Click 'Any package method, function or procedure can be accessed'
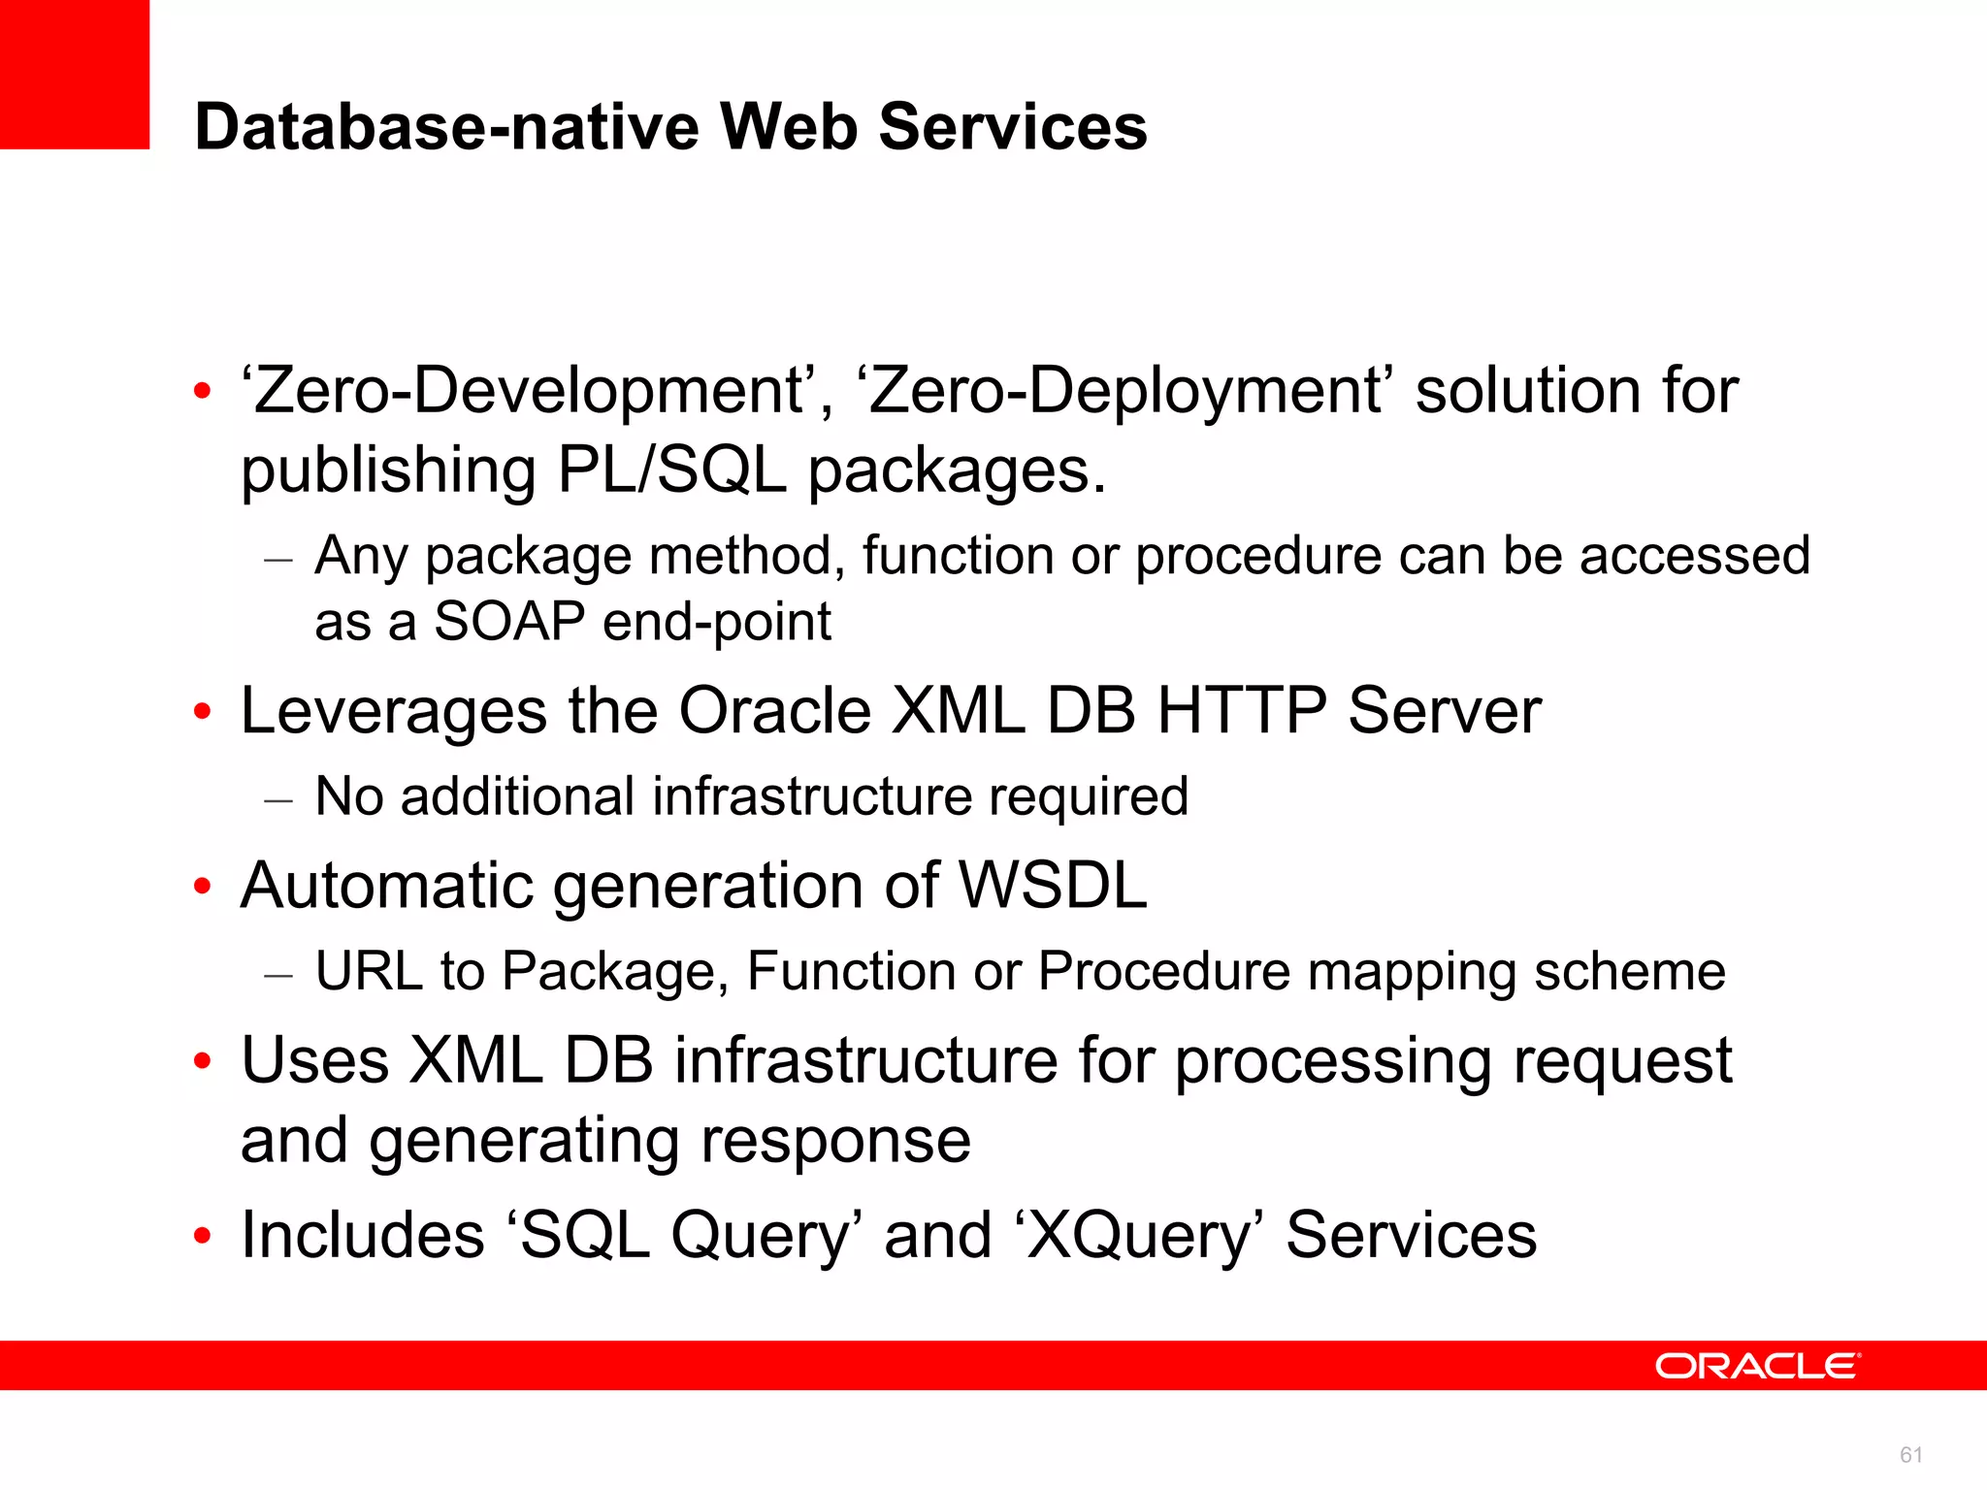The height and width of the screenshot is (1490, 1987). tap(1062, 557)
